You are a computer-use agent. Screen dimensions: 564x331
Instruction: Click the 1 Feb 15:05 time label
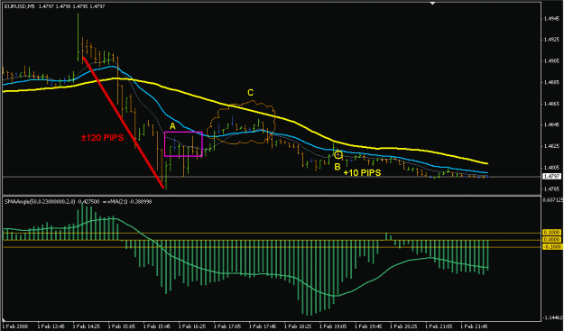tap(121, 326)
